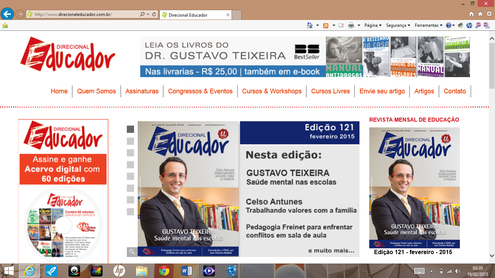Open a new blank tab
Image resolution: width=495 pixels, height=278 pixels.
[x=237, y=15]
